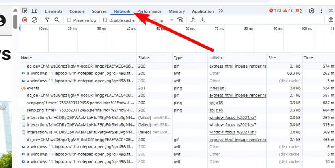
Task: Toggle the device toolbar icon
Action: pos(35,11)
